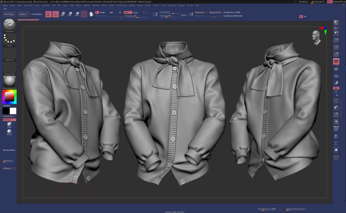Select the Rotate gizmo tool
The image size is (346, 213).
(x=77, y=14)
